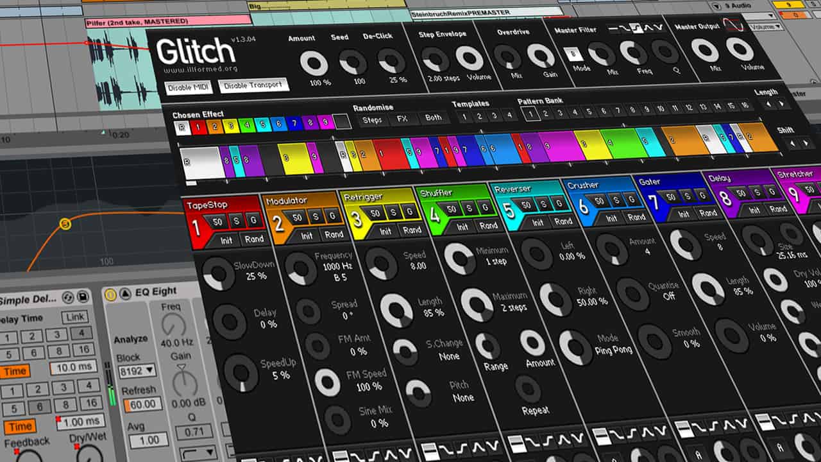Viewport: 821px width, 462px height.
Task: Click the 10.0 ms delay time field
Action: point(73,366)
